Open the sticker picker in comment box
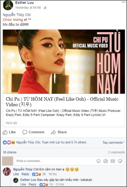Viewport: 127px width, 187px height. coord(120,161)
